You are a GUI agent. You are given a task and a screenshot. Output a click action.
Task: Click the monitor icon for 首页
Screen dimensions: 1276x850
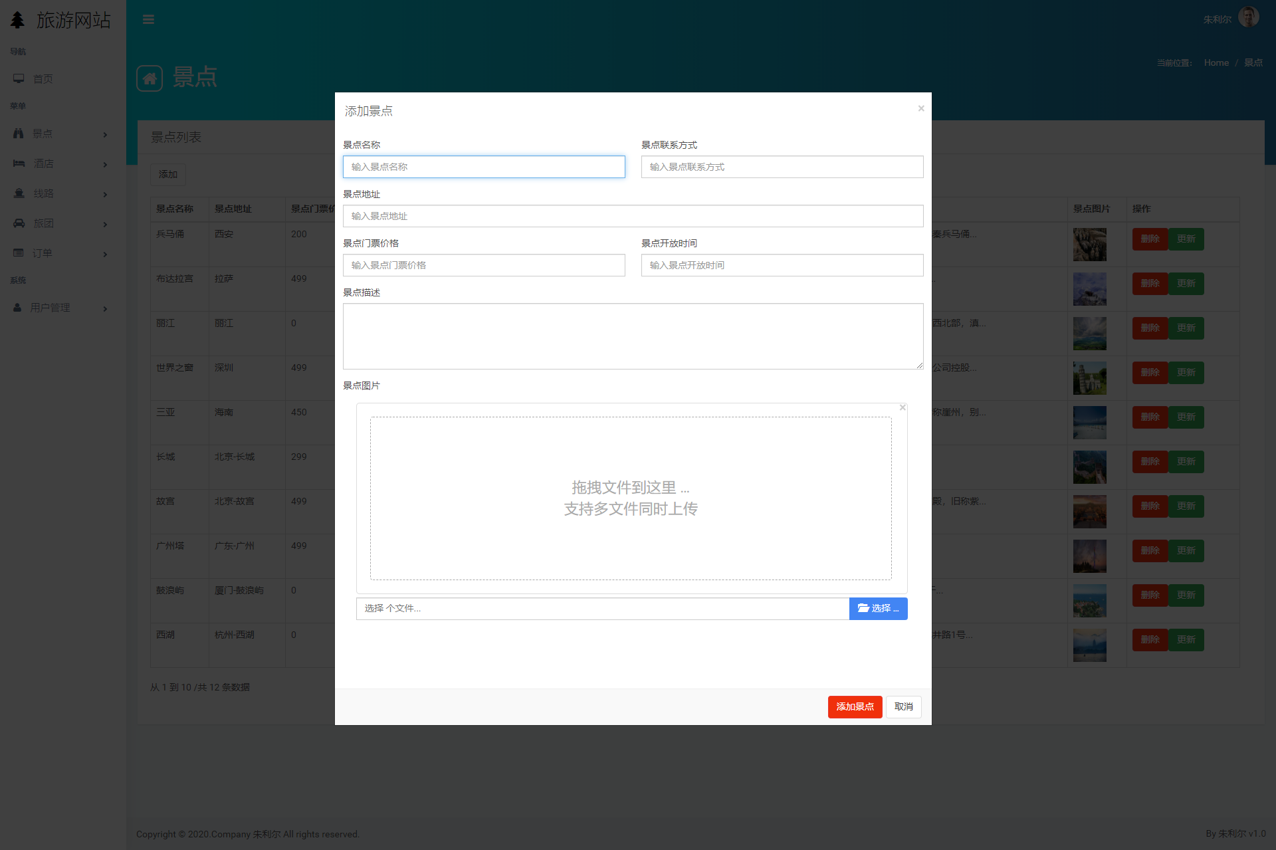click(x=19, y=78)
